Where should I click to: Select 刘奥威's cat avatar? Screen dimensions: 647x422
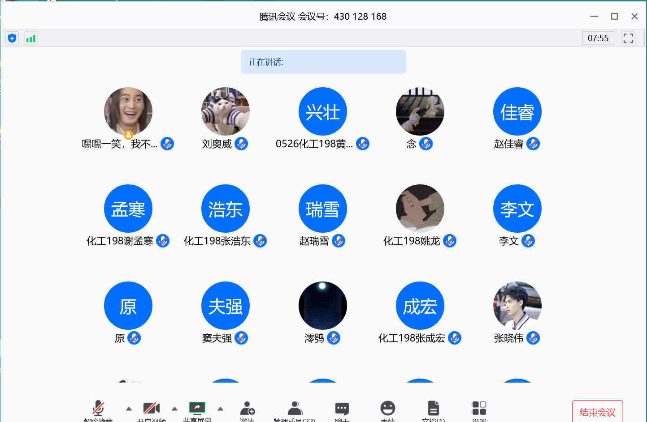point(226,111)
